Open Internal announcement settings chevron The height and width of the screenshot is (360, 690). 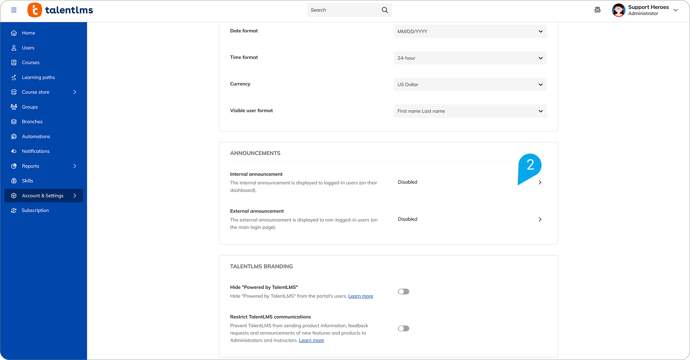point(540,182)
